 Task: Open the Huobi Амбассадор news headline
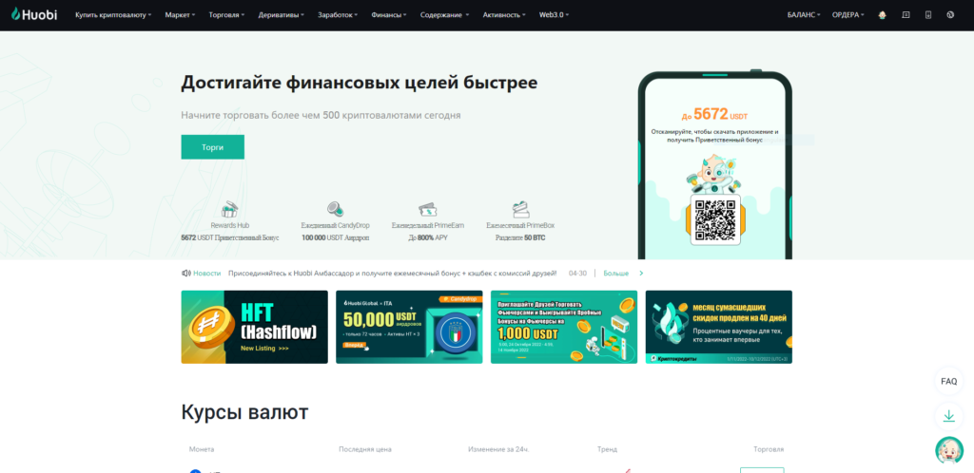(393, 273)
